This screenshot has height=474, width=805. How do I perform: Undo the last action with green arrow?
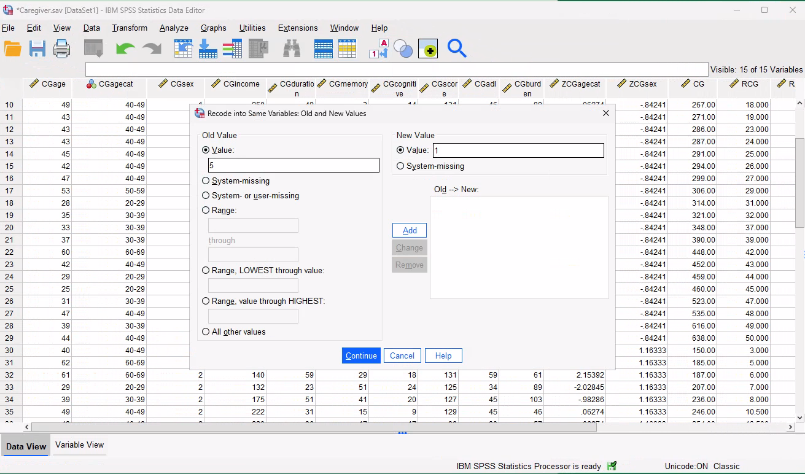(x=125, y=49)
